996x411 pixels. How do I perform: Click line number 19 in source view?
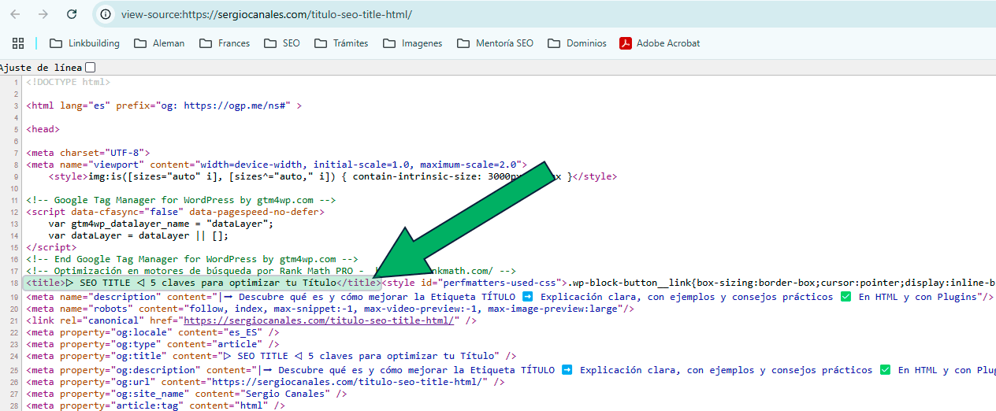15,298
